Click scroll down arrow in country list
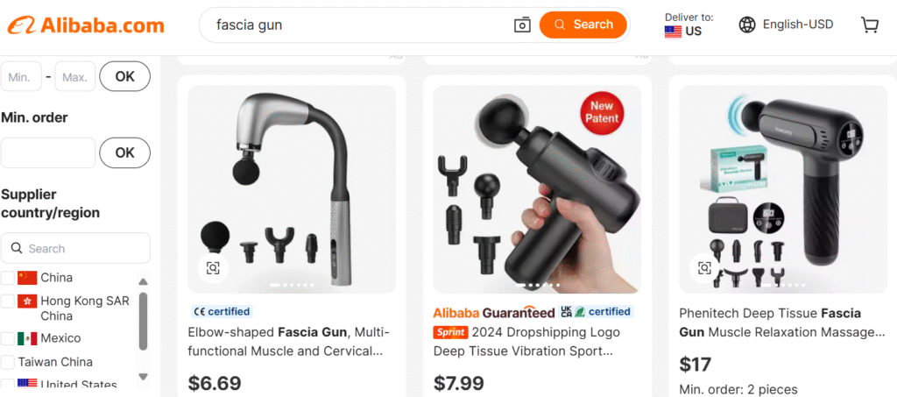 [143, 376]
